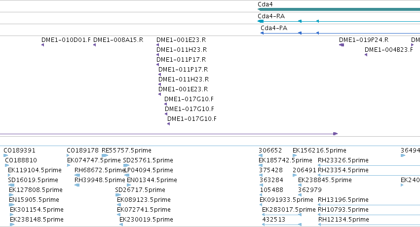
Task: Click the 362979 feature label
Action: [310, 190]
